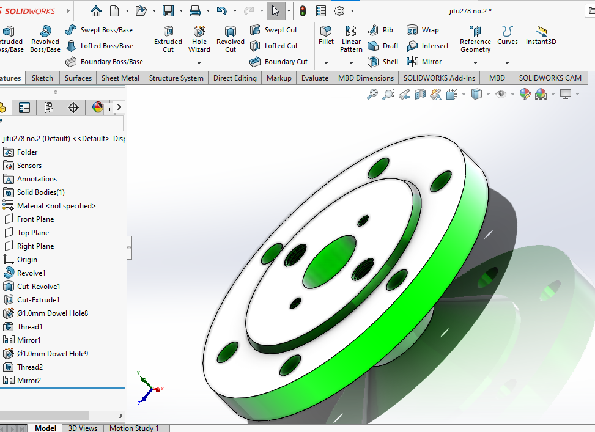This screenshot has width=595, height=432.
Task: Toggle the Section View icon
Action: [420, 94]
